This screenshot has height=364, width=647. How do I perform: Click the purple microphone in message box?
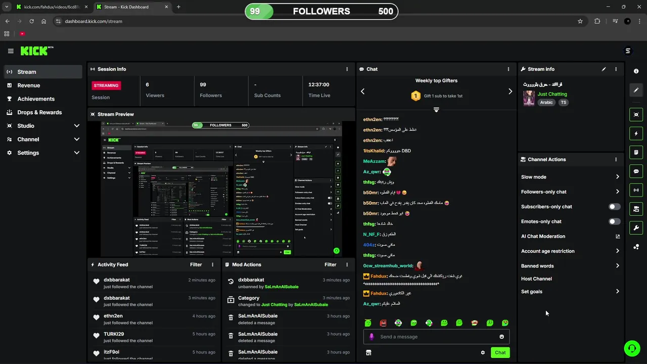coord(372,337)
